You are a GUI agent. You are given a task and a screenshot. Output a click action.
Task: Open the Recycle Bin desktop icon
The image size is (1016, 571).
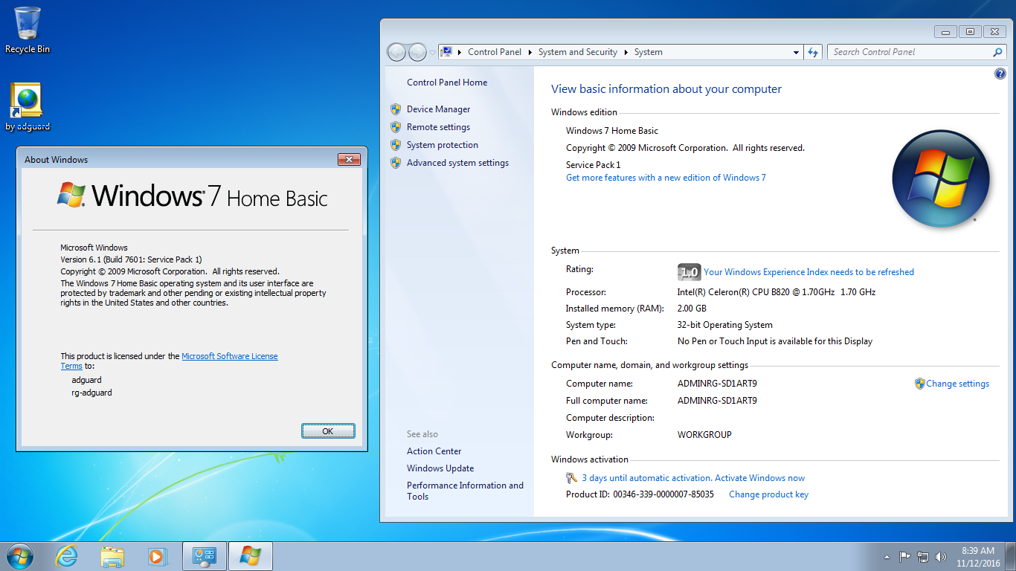pyautogui.click(x=28, y=30)
